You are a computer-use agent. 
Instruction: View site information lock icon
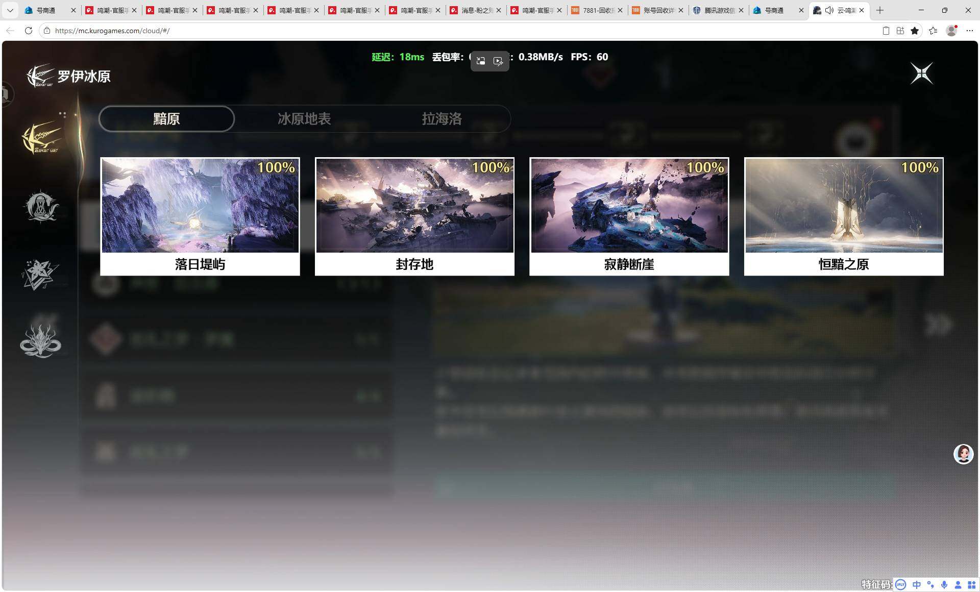47,31
